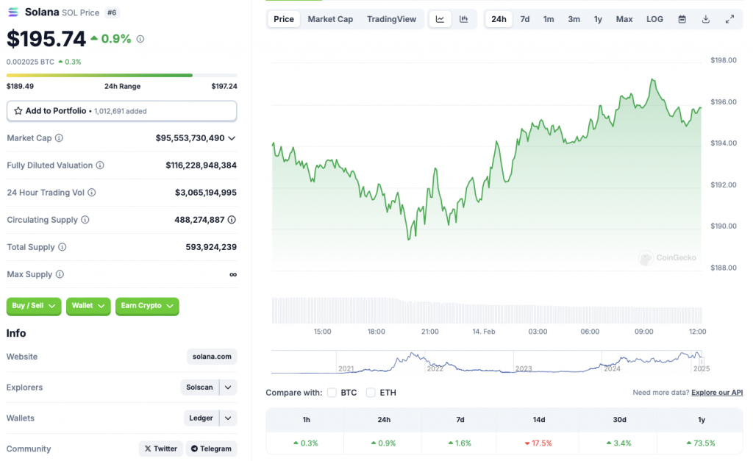The image size is (753, 461).
Task: Click the $195.74 price heading
Action: (46, 39)
